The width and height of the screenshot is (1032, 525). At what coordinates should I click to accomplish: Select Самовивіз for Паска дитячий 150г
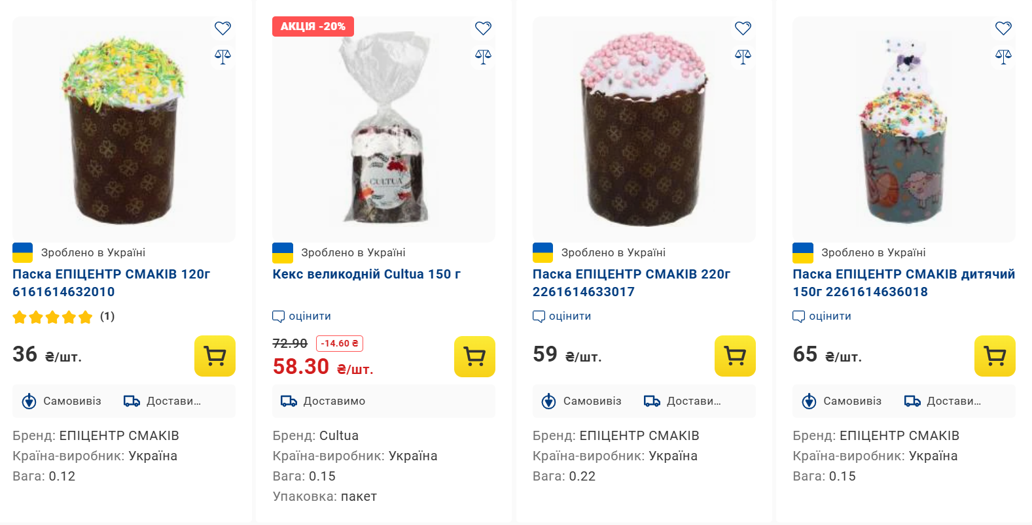tap(843, 401)
